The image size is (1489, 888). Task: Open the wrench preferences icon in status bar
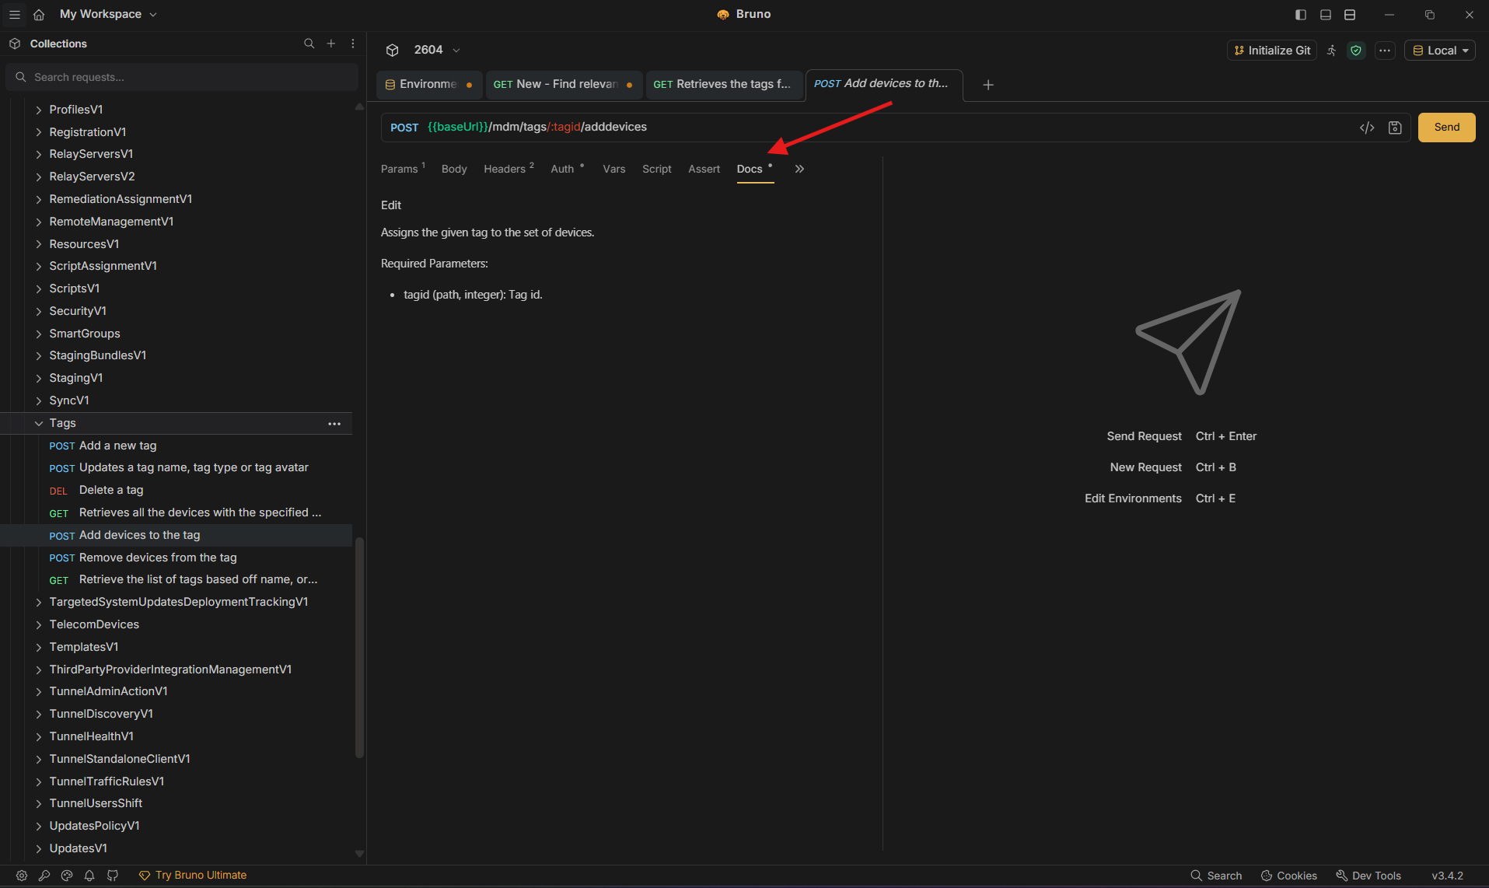[x=44, y=876]
